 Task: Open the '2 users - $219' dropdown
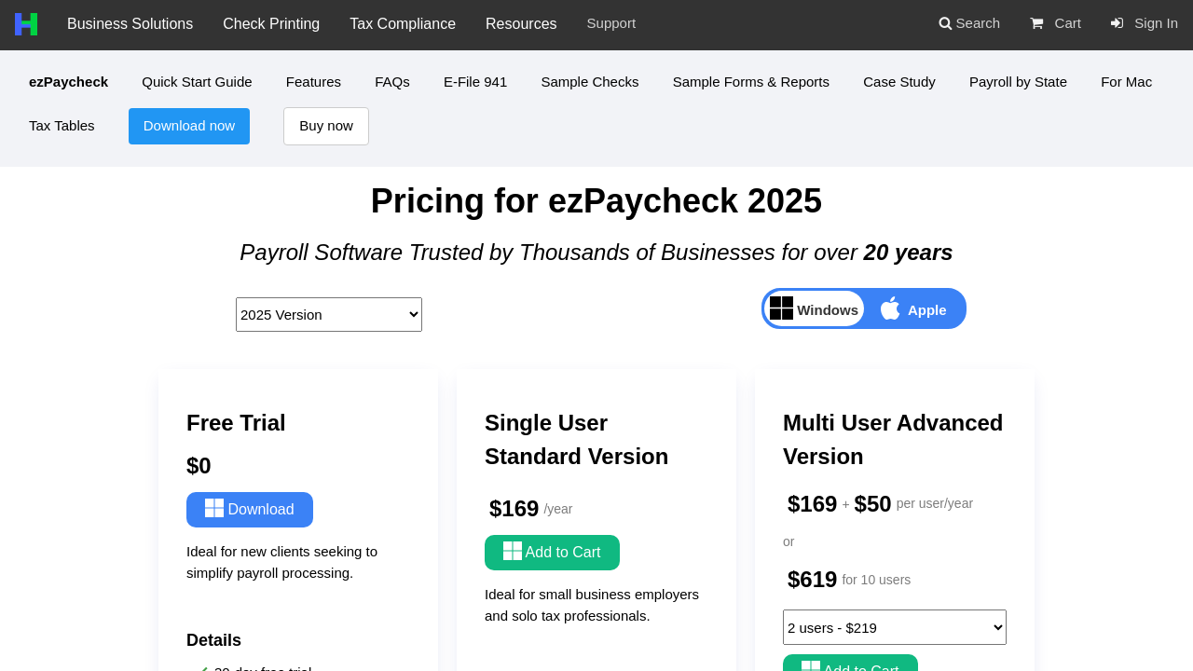[x=895, y=627]
